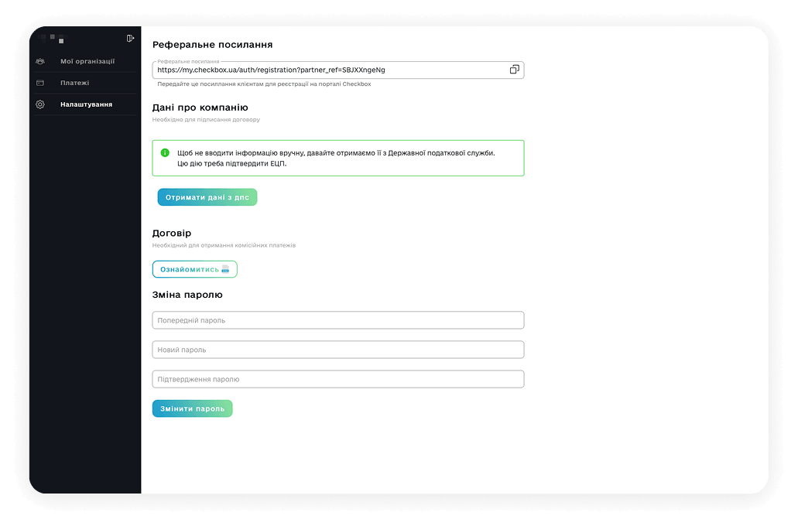
Task: Click the Мої організації people icon
Action: coord(40,61)
